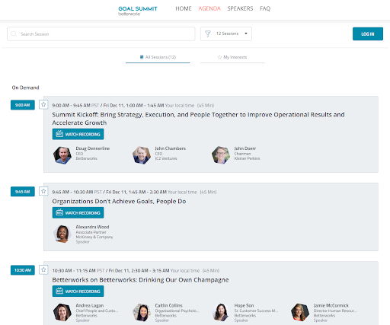
Task: Click Hope Son's profile photo
Action: point(221,313)
